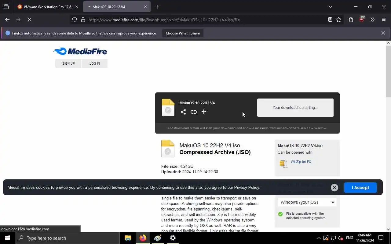The image size is (391, 244).
Task: Click the SIGN UP button
Action: pyautogui.click(x=68, y=63)
